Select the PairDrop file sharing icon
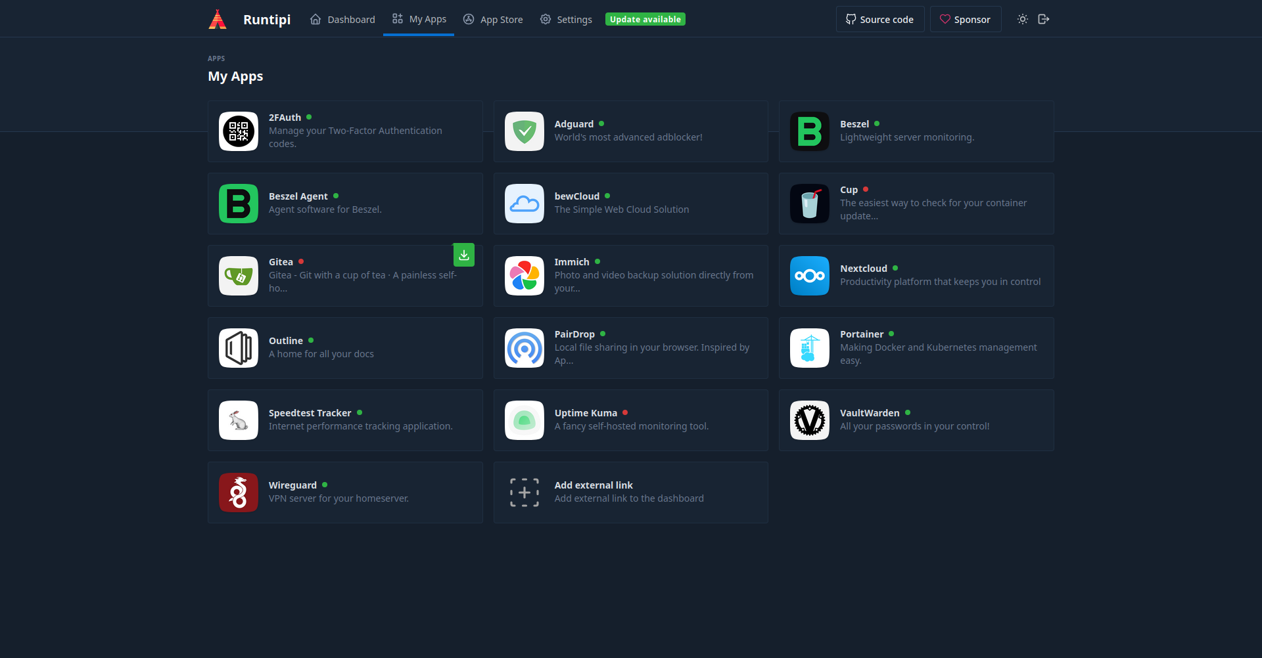The image size is (1262, 658). click(x=524, y=348)
